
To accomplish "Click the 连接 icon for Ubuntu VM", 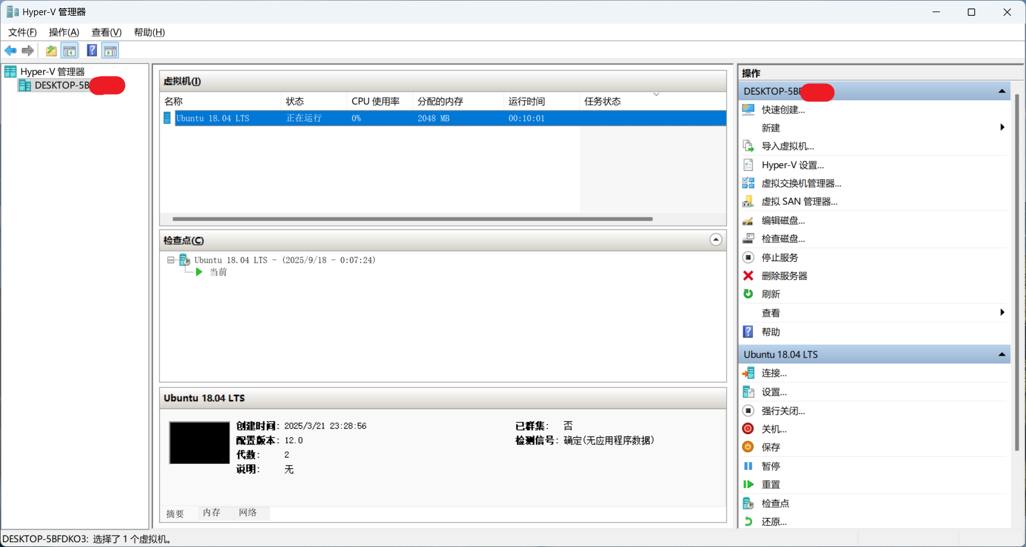I will tap(748, 373).
